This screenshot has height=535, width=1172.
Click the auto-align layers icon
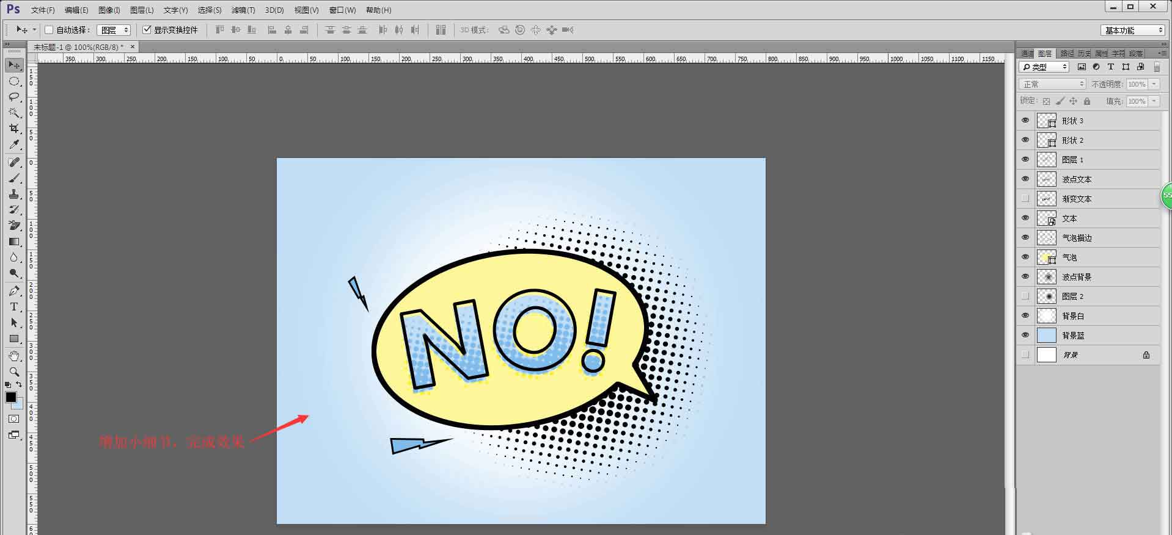pos(441,30)
